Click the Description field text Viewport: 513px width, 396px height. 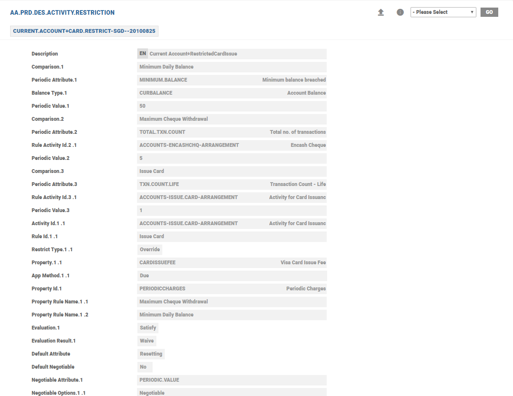tap(193, 54)
